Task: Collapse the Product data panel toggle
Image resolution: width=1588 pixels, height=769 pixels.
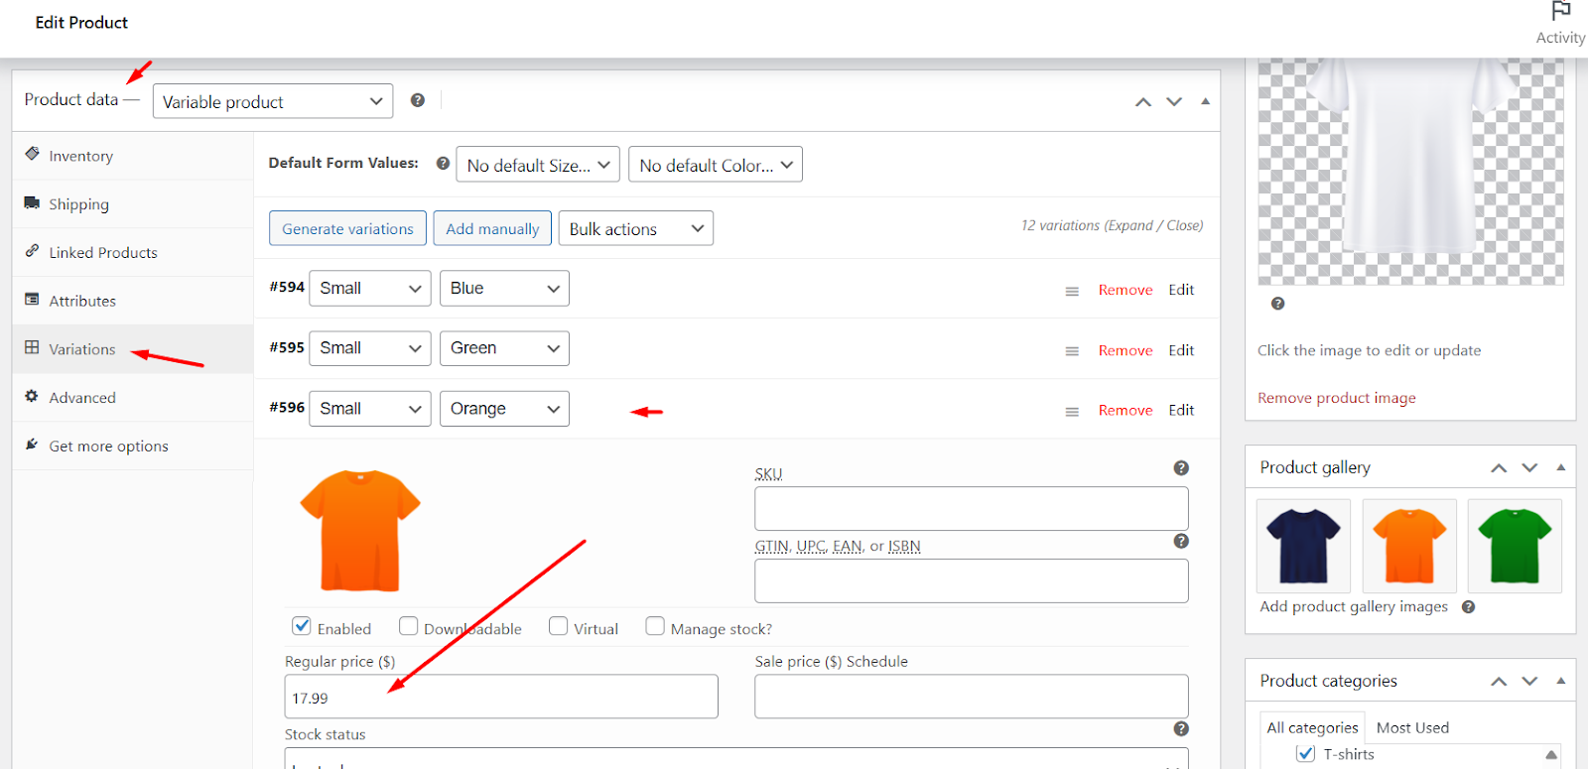Action: [1205, 101]
